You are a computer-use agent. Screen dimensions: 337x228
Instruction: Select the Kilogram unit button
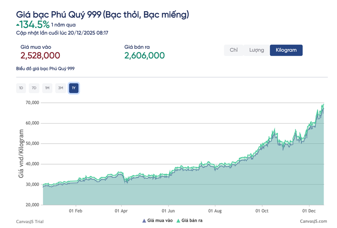pyautogui.click(x=286, y=50)
